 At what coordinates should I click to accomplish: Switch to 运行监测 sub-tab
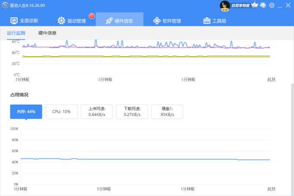pyautogui.click(x=16, y=33)
